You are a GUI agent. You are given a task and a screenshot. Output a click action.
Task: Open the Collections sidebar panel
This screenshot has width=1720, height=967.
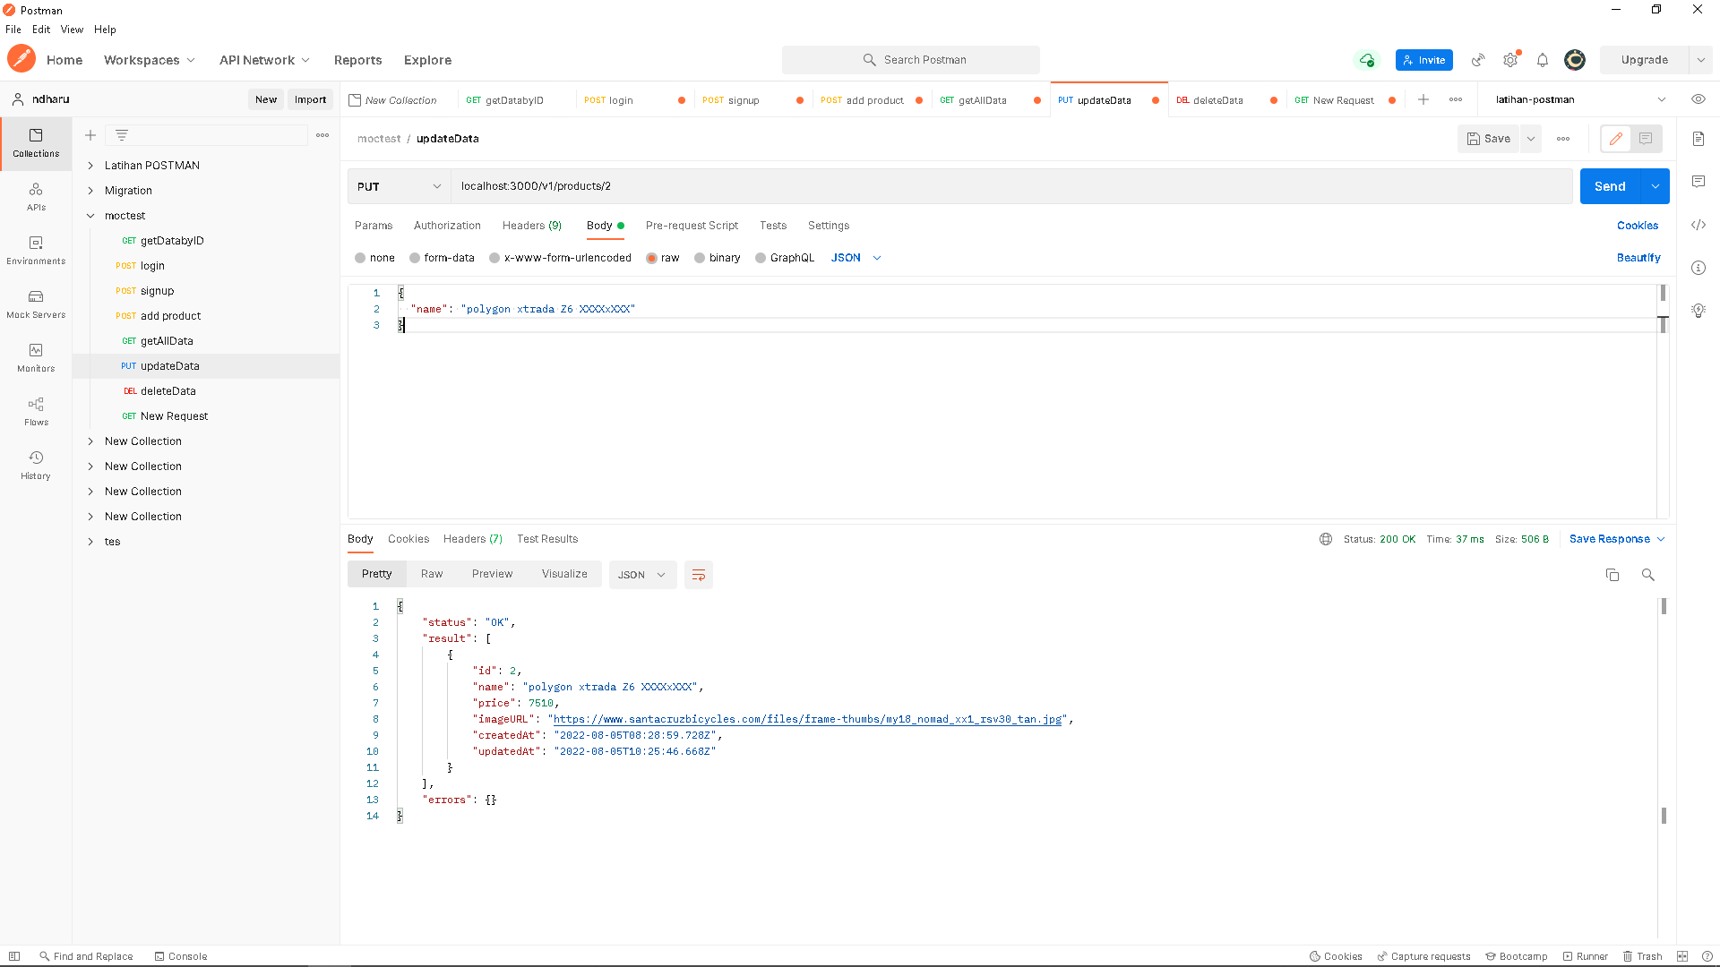point(36,142)
